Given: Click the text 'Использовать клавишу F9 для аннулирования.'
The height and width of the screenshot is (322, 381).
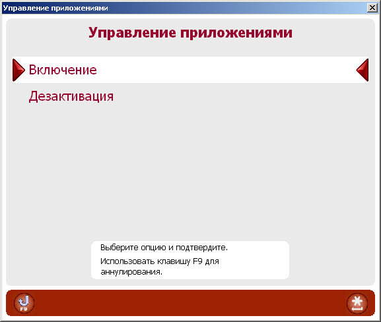Looking at the screenshot, I should [x=160, y=267].
